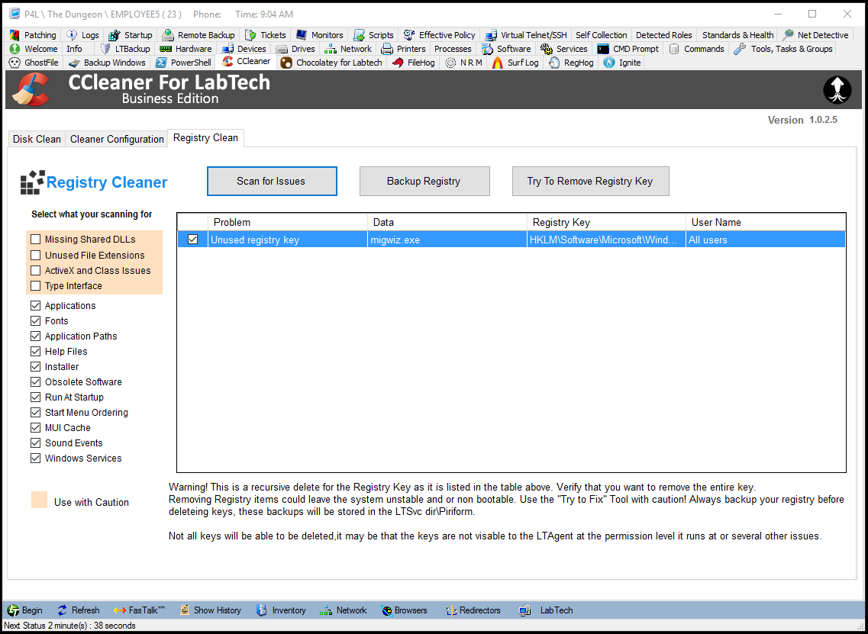Click the Services gears icon

point(547,49)
